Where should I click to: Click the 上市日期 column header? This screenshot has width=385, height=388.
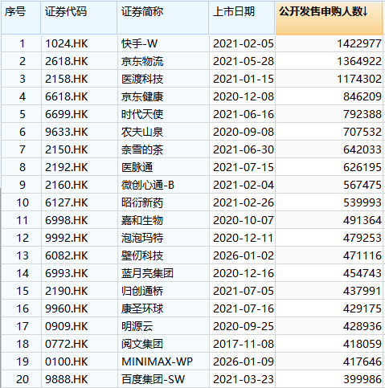pyautogui.click(x=242, y=18)
